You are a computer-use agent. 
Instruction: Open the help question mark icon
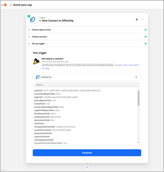(x=137, y=20)
